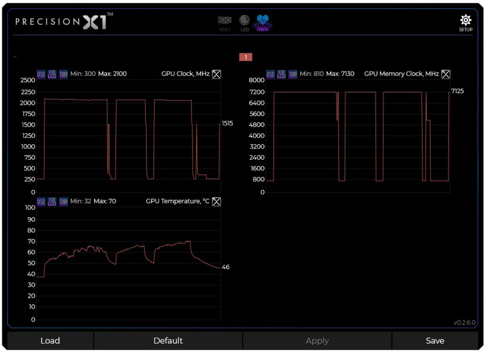Open the VGA 1 graphics card tab
The height and width of the screenshot is (352, 486).
click(x=225, y=23)
